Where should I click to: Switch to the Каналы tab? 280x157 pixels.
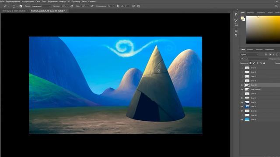click(x=250, y=49)
